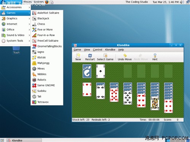Start GnomeFallingBlocks game
Image resolution: width=190 pixels, height=142 pixels.
tap(47, 46)
